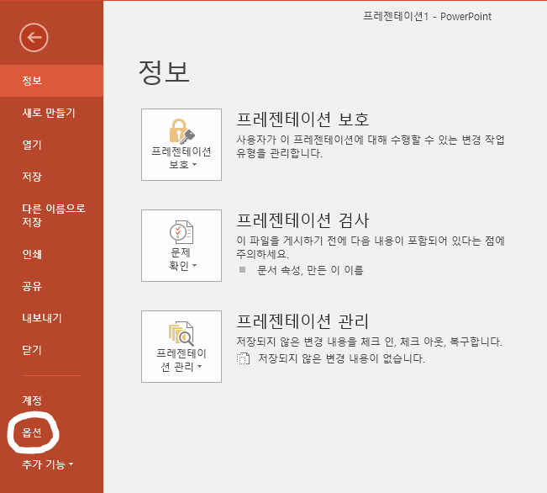Select 새로 만들기 in the sidebar

(x=51, y=113)
